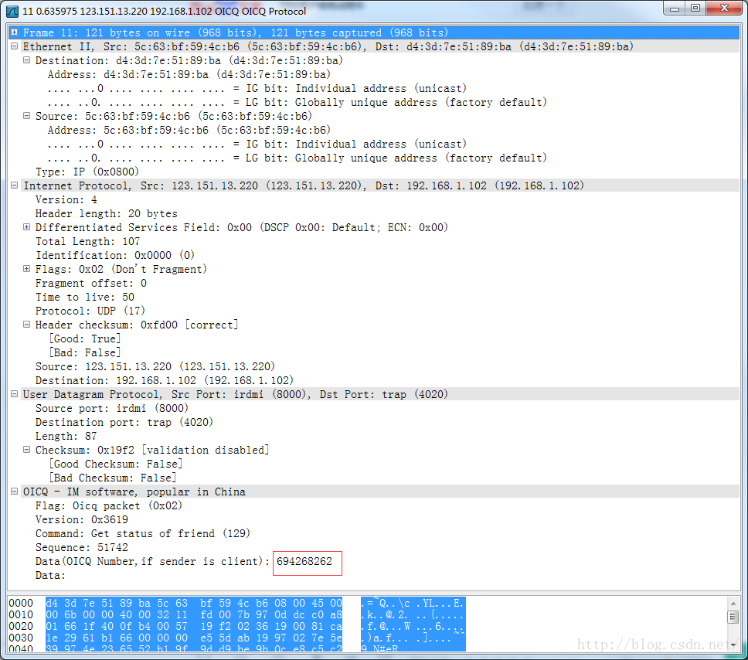
Task: Close the packet detail window
Action: click(724, 9)
